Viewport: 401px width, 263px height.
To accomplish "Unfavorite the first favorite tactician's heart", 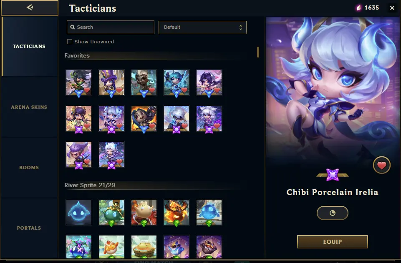I will coord(87,90).
